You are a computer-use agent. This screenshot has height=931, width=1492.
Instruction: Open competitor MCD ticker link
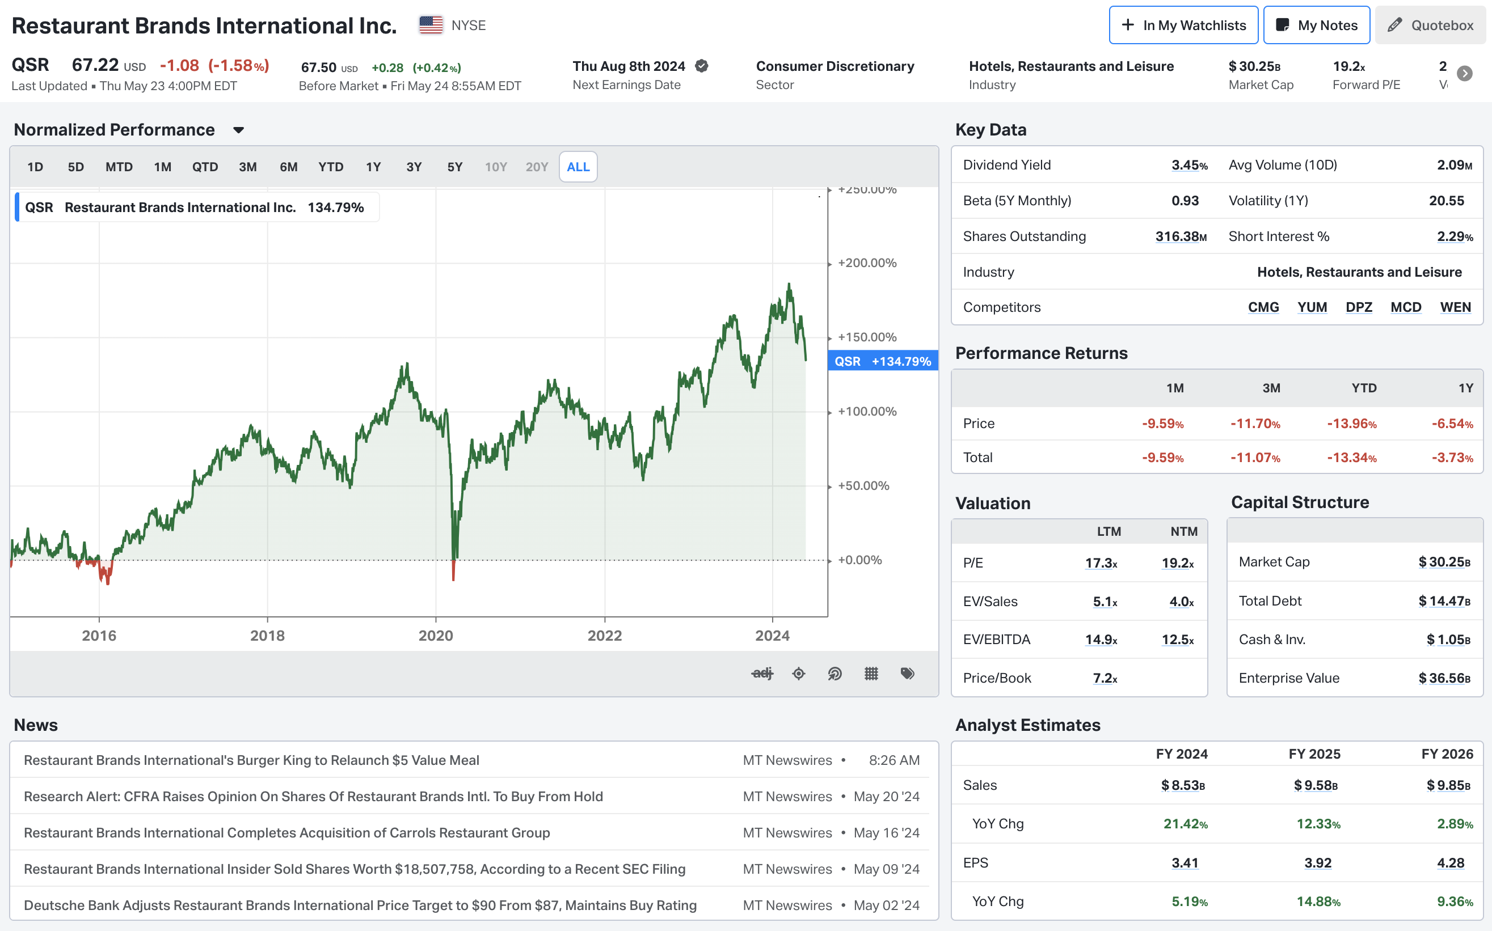(x=1405, y=307)
